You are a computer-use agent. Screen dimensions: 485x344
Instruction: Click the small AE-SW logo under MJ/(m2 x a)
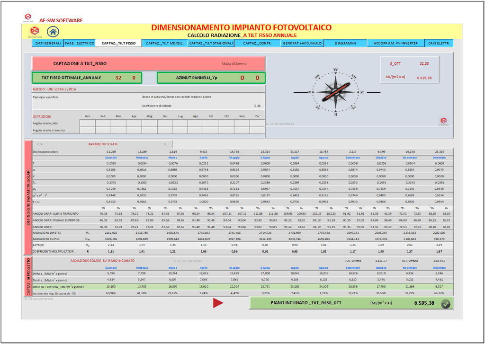point(443,121)
